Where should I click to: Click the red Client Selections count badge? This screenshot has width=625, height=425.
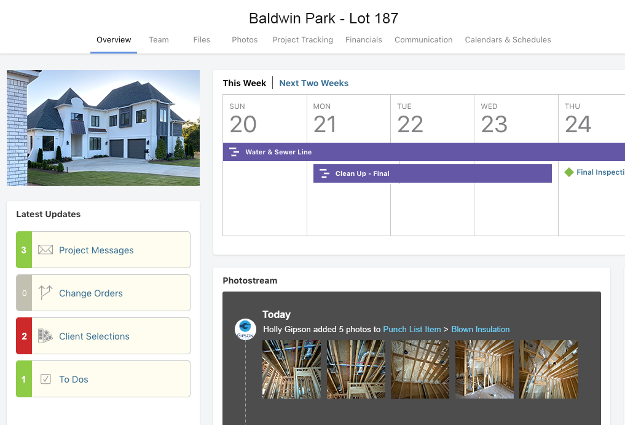[x=24, y=336]
